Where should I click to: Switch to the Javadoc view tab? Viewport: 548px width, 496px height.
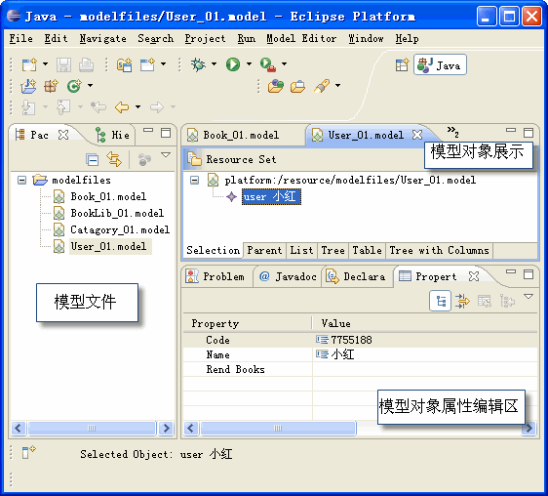(288, 277)
